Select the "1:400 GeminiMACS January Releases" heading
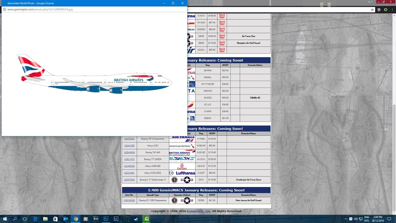Image resolution: width=396 pixels, height=223 pixels. coord(196,190)
